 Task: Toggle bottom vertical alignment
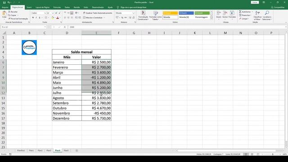tap(72, 13)
